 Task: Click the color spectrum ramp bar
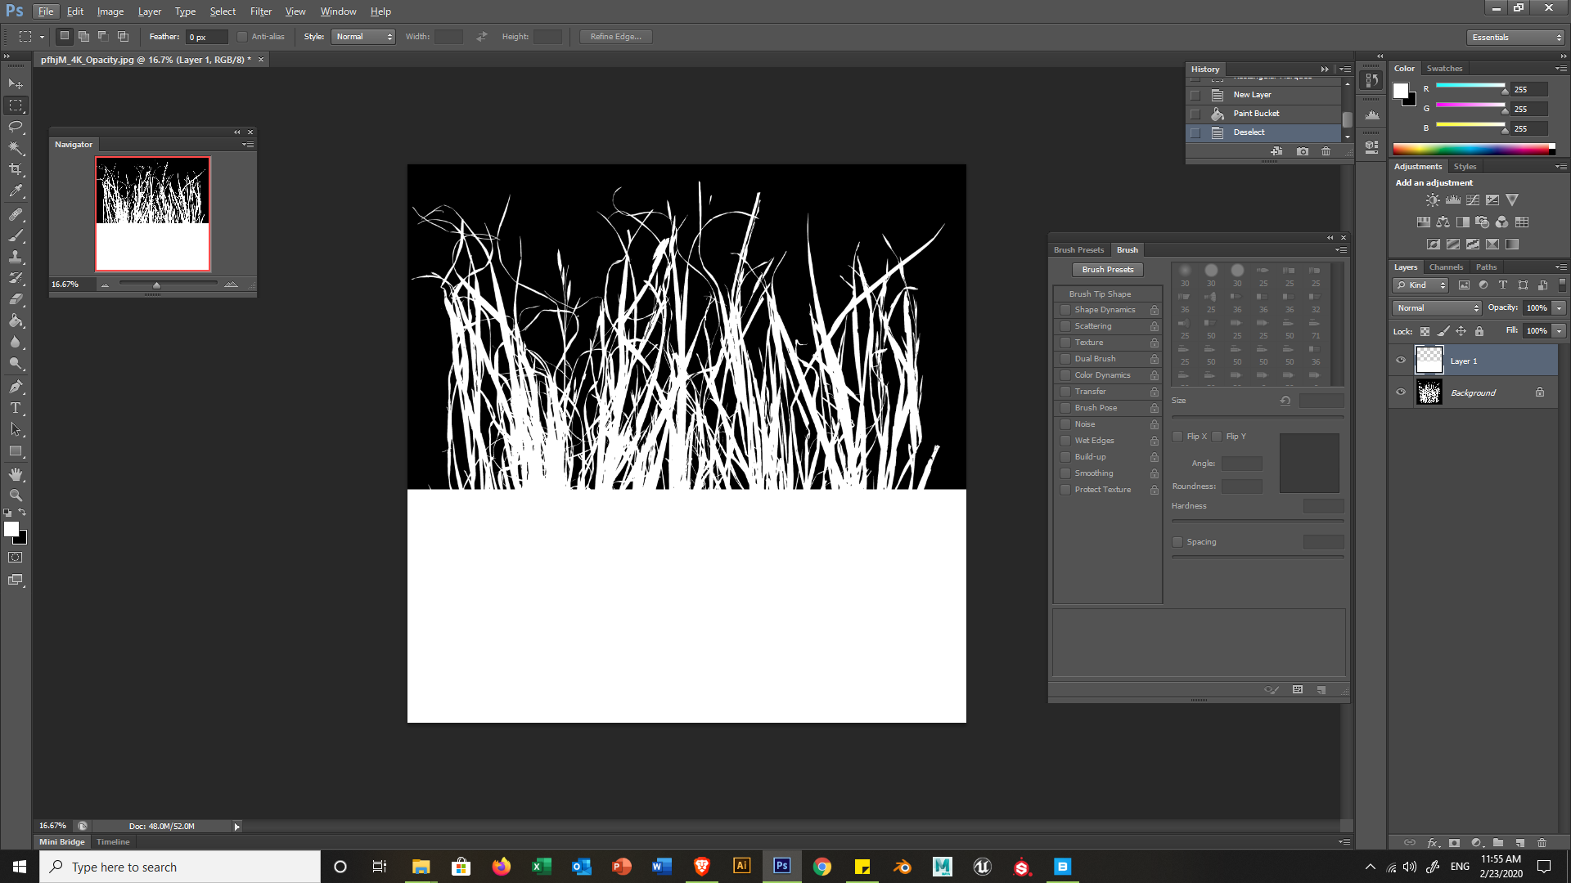[1470, 149]
